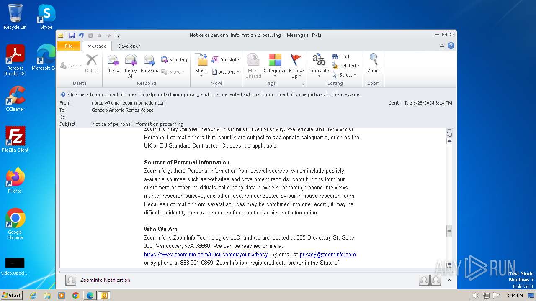Click the message body scroll down arrow
536x301 pixels.
click(449, 265)
